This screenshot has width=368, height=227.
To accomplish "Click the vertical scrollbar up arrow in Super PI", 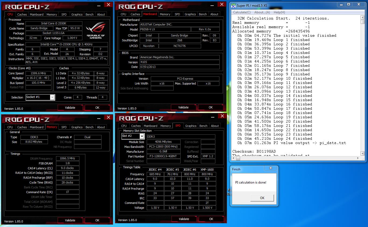I will [363, 18].
